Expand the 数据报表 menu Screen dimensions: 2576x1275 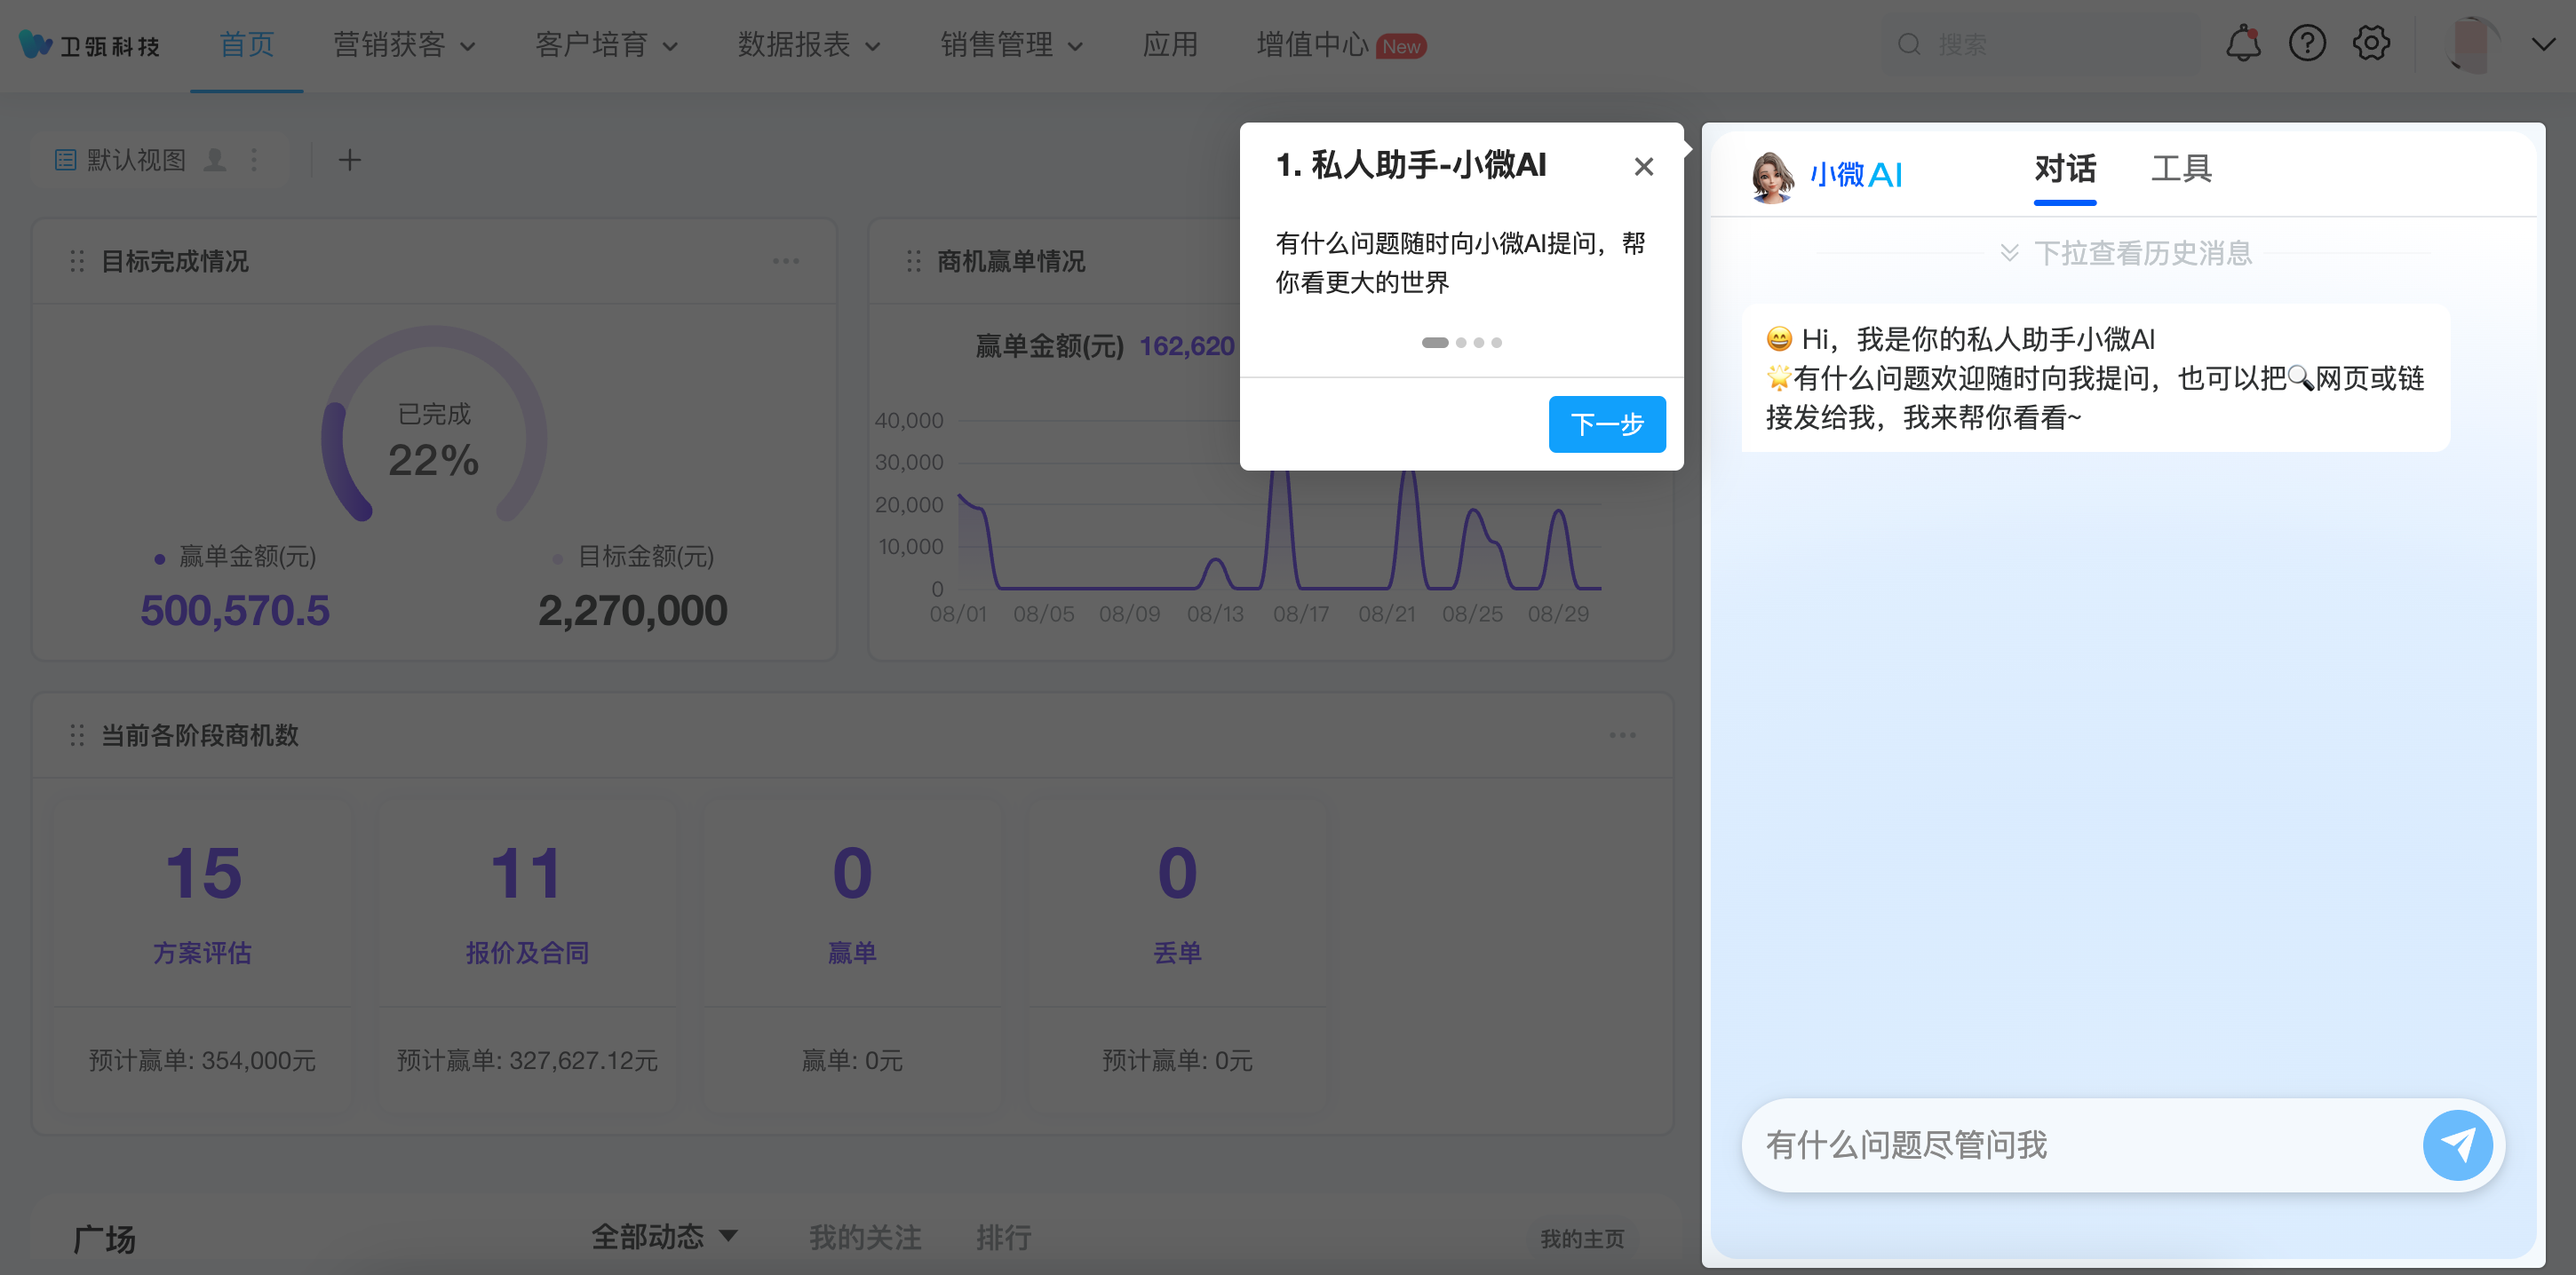pyautogui.click(x=809, y=44)
